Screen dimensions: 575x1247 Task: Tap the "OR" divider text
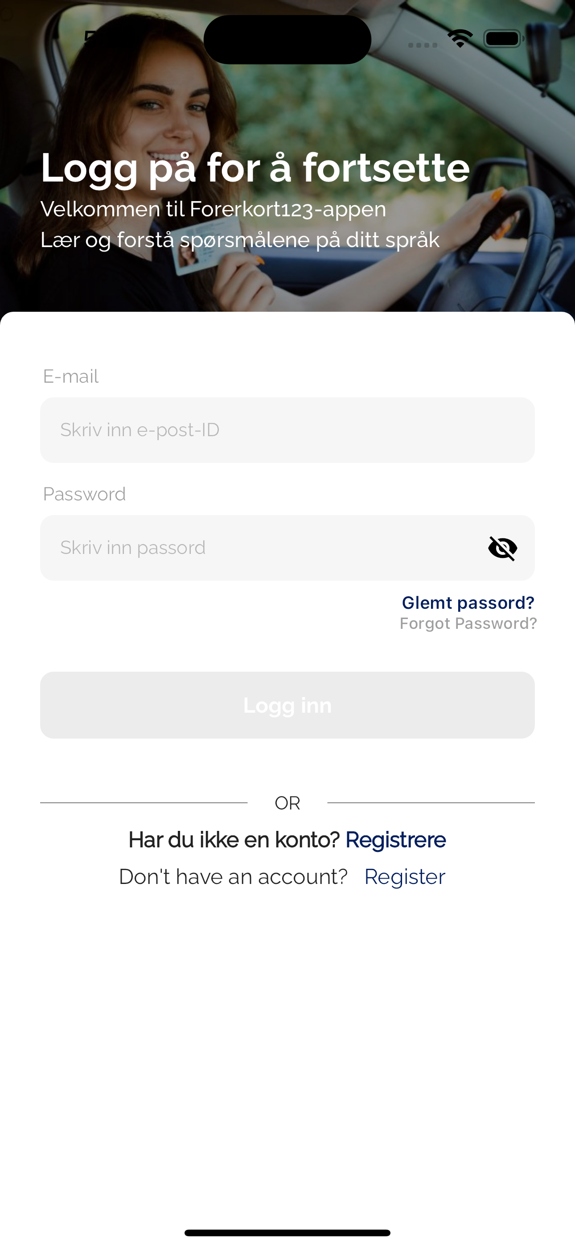coord(287,803)
